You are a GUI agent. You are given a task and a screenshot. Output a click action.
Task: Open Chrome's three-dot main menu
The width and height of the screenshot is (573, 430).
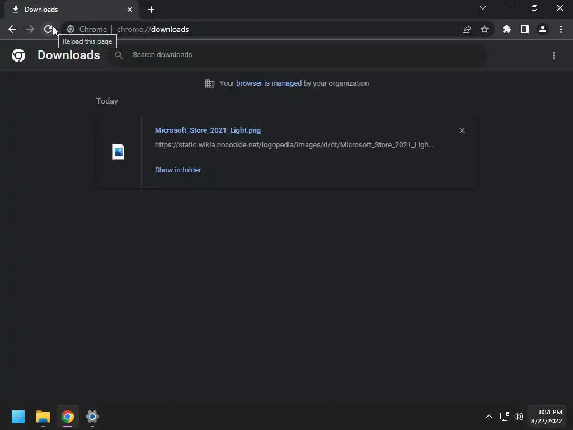(x=561, y=29)
